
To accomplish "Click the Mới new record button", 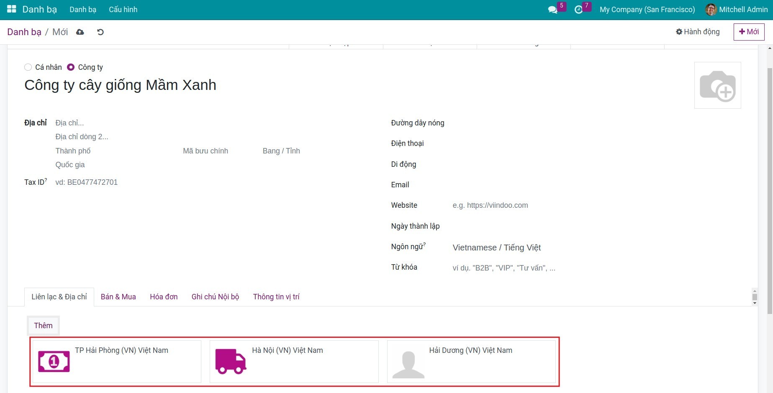I will coord(749,32).
